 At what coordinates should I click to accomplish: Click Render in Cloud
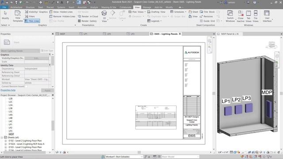tap(88, 16)
